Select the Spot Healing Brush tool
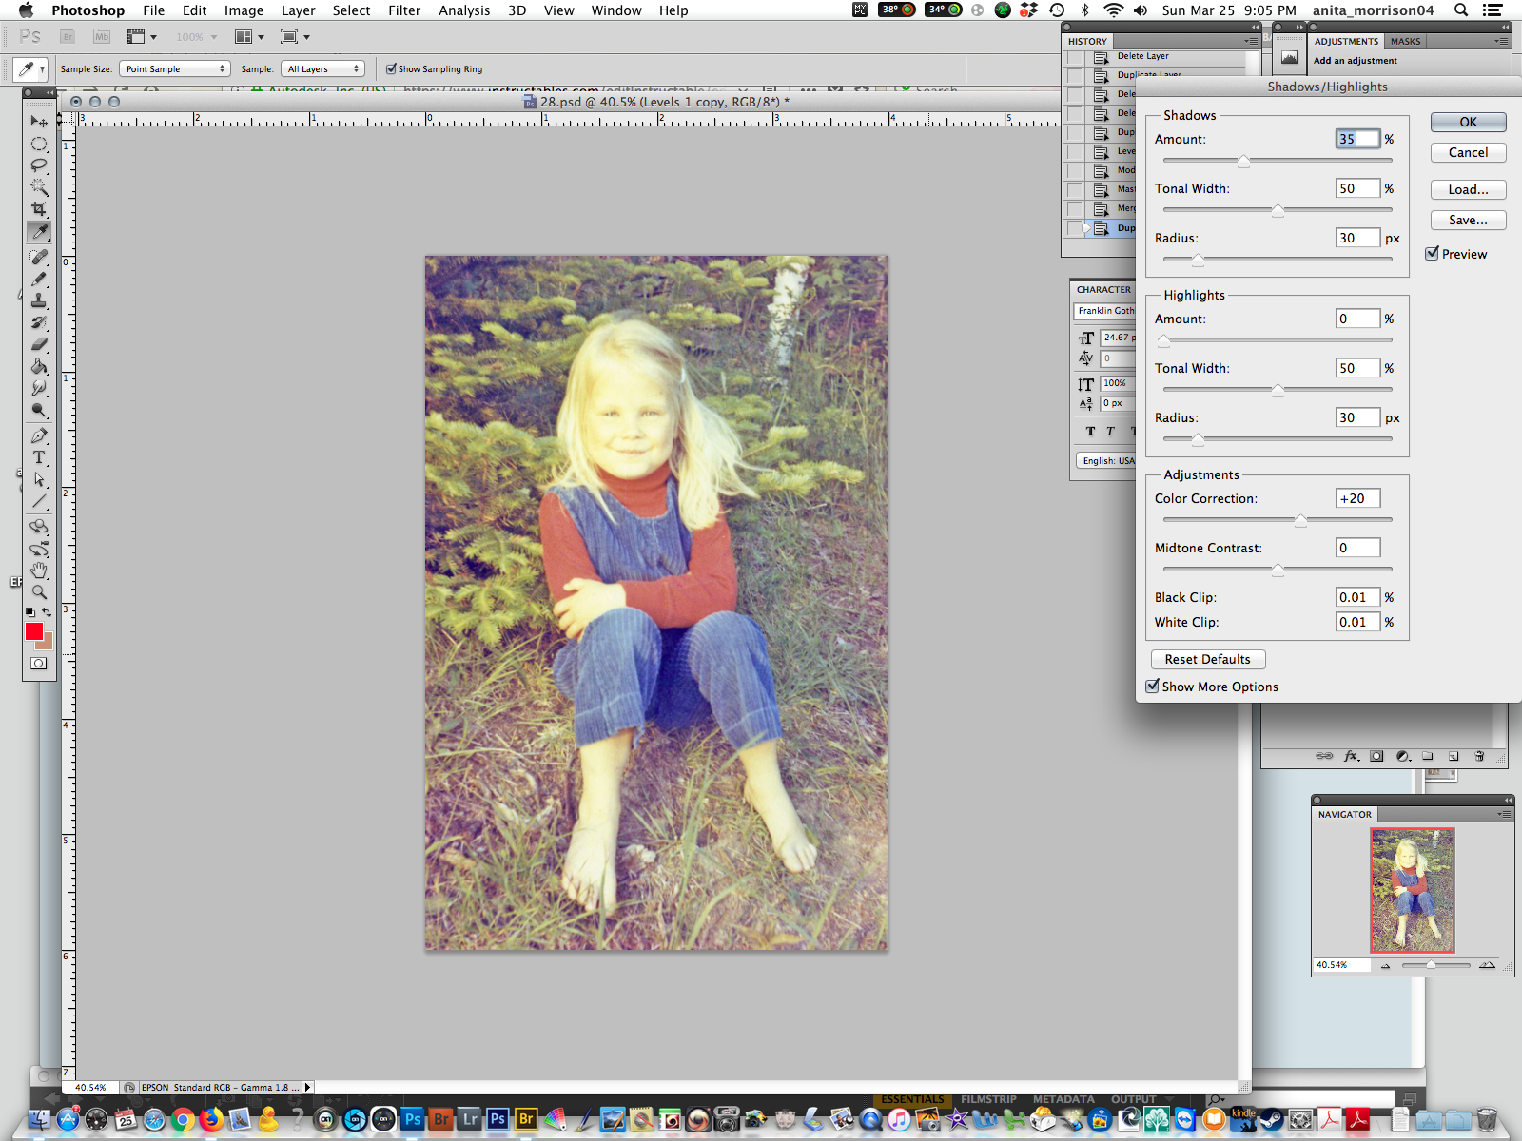1522x1141 pixels. tap(39, 257)
